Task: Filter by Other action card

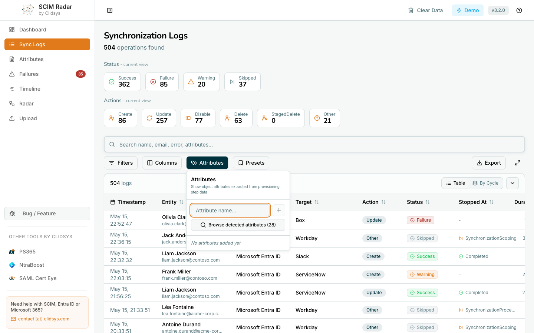Action: (x=324, y=118)
